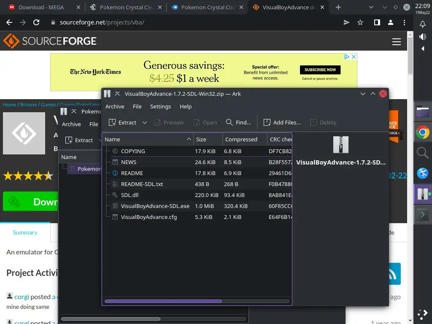
Task: Open the File menu in VisualBoyAdvance Ark
Action: point(137,107)
